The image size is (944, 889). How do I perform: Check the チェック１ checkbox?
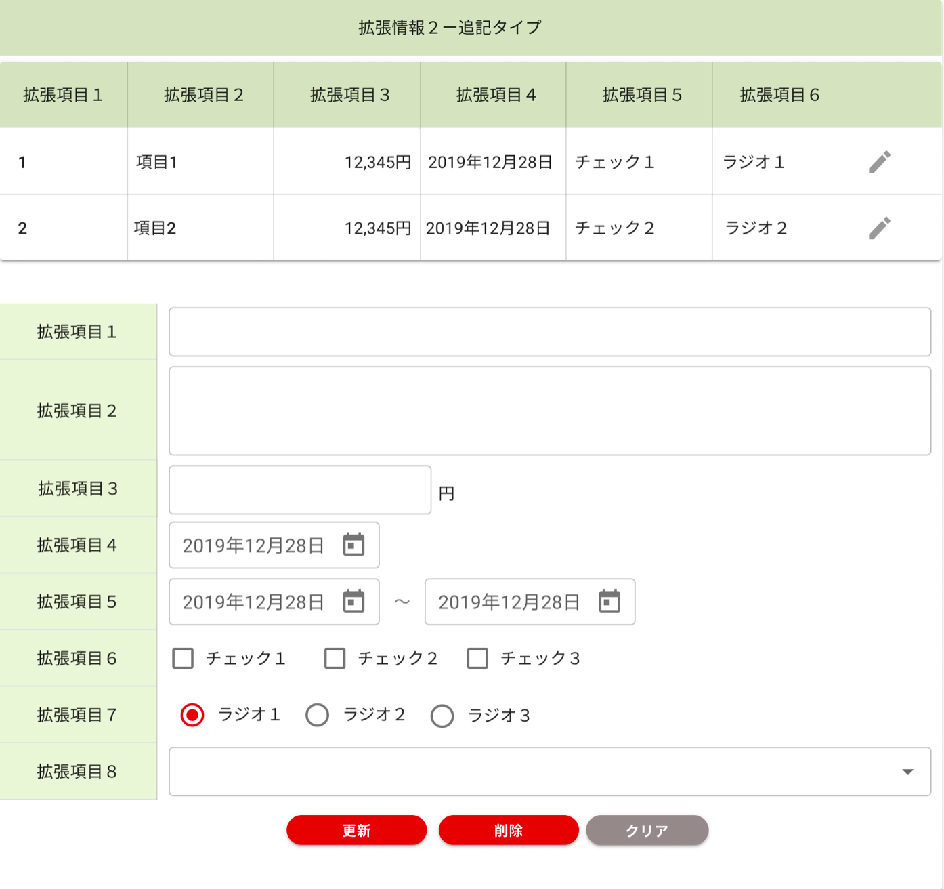point(183,659)
